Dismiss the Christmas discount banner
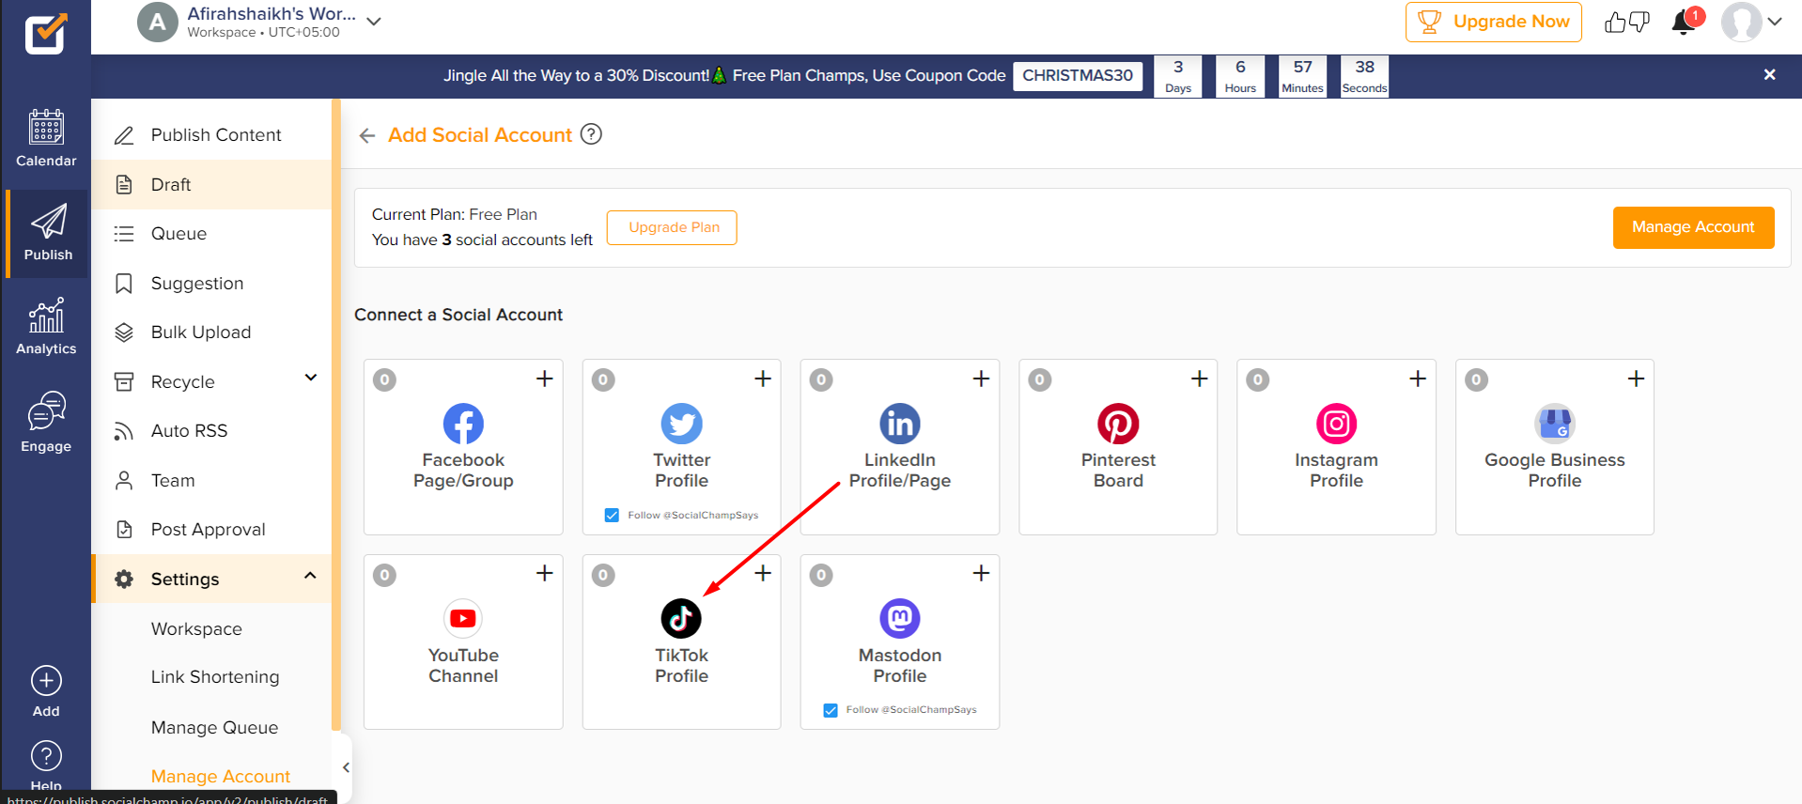Image resolution: width=1802 pixels, height=804 pixels. point(1769,75)
